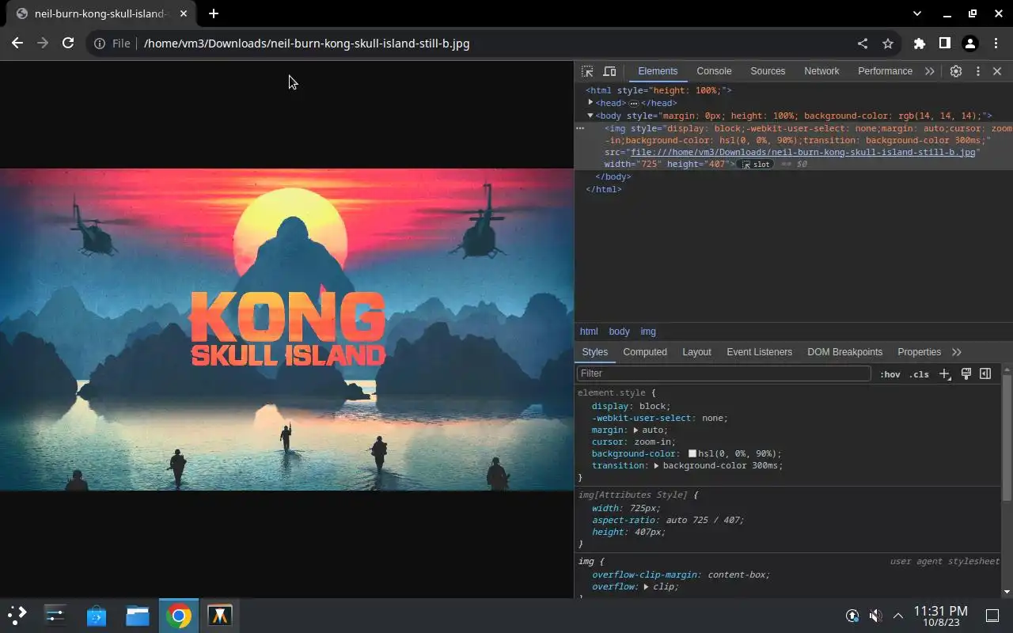The width and height of the screenshot is (1013, 633).
Task: Open the background-color swatch picker
Action: [692, 454]
